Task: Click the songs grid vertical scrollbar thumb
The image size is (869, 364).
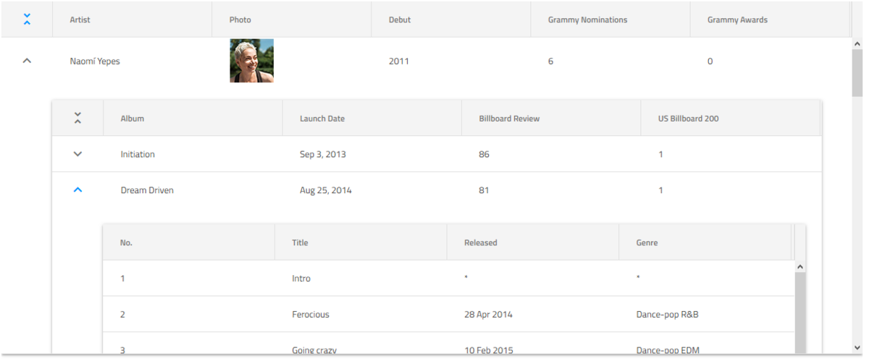Action: [800, 313]
